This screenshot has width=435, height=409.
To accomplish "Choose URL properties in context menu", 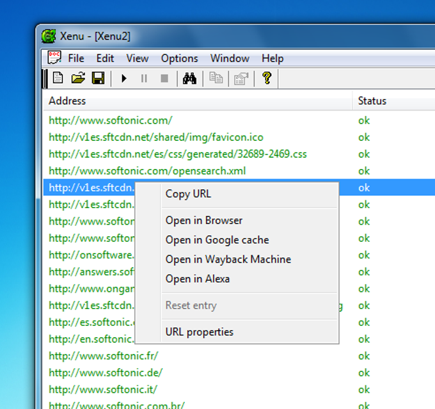I will (x=236, y=332).
